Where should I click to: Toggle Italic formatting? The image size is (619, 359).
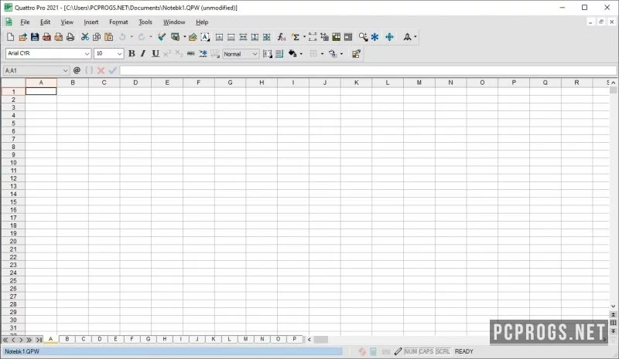click(143, 53)
